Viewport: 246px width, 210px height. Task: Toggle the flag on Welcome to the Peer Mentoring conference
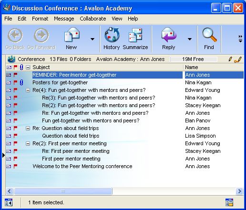click(x=15, y=166)
